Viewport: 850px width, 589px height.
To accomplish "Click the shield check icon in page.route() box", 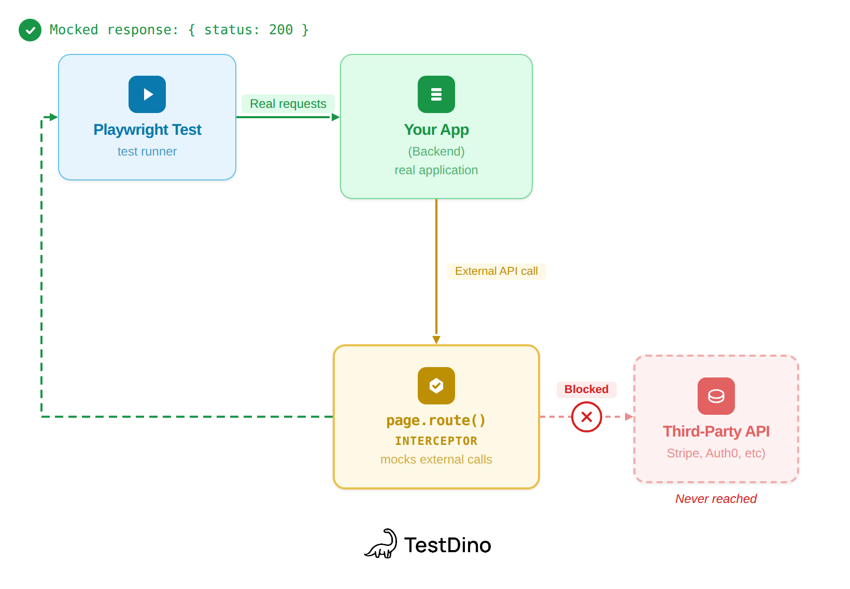I will tap(436, 386).
